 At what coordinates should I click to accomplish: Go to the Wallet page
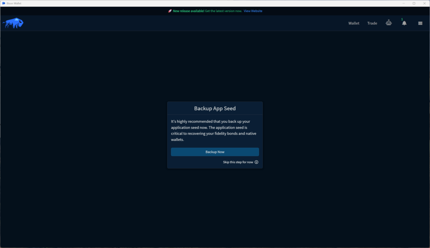click(x=354, y=23)
